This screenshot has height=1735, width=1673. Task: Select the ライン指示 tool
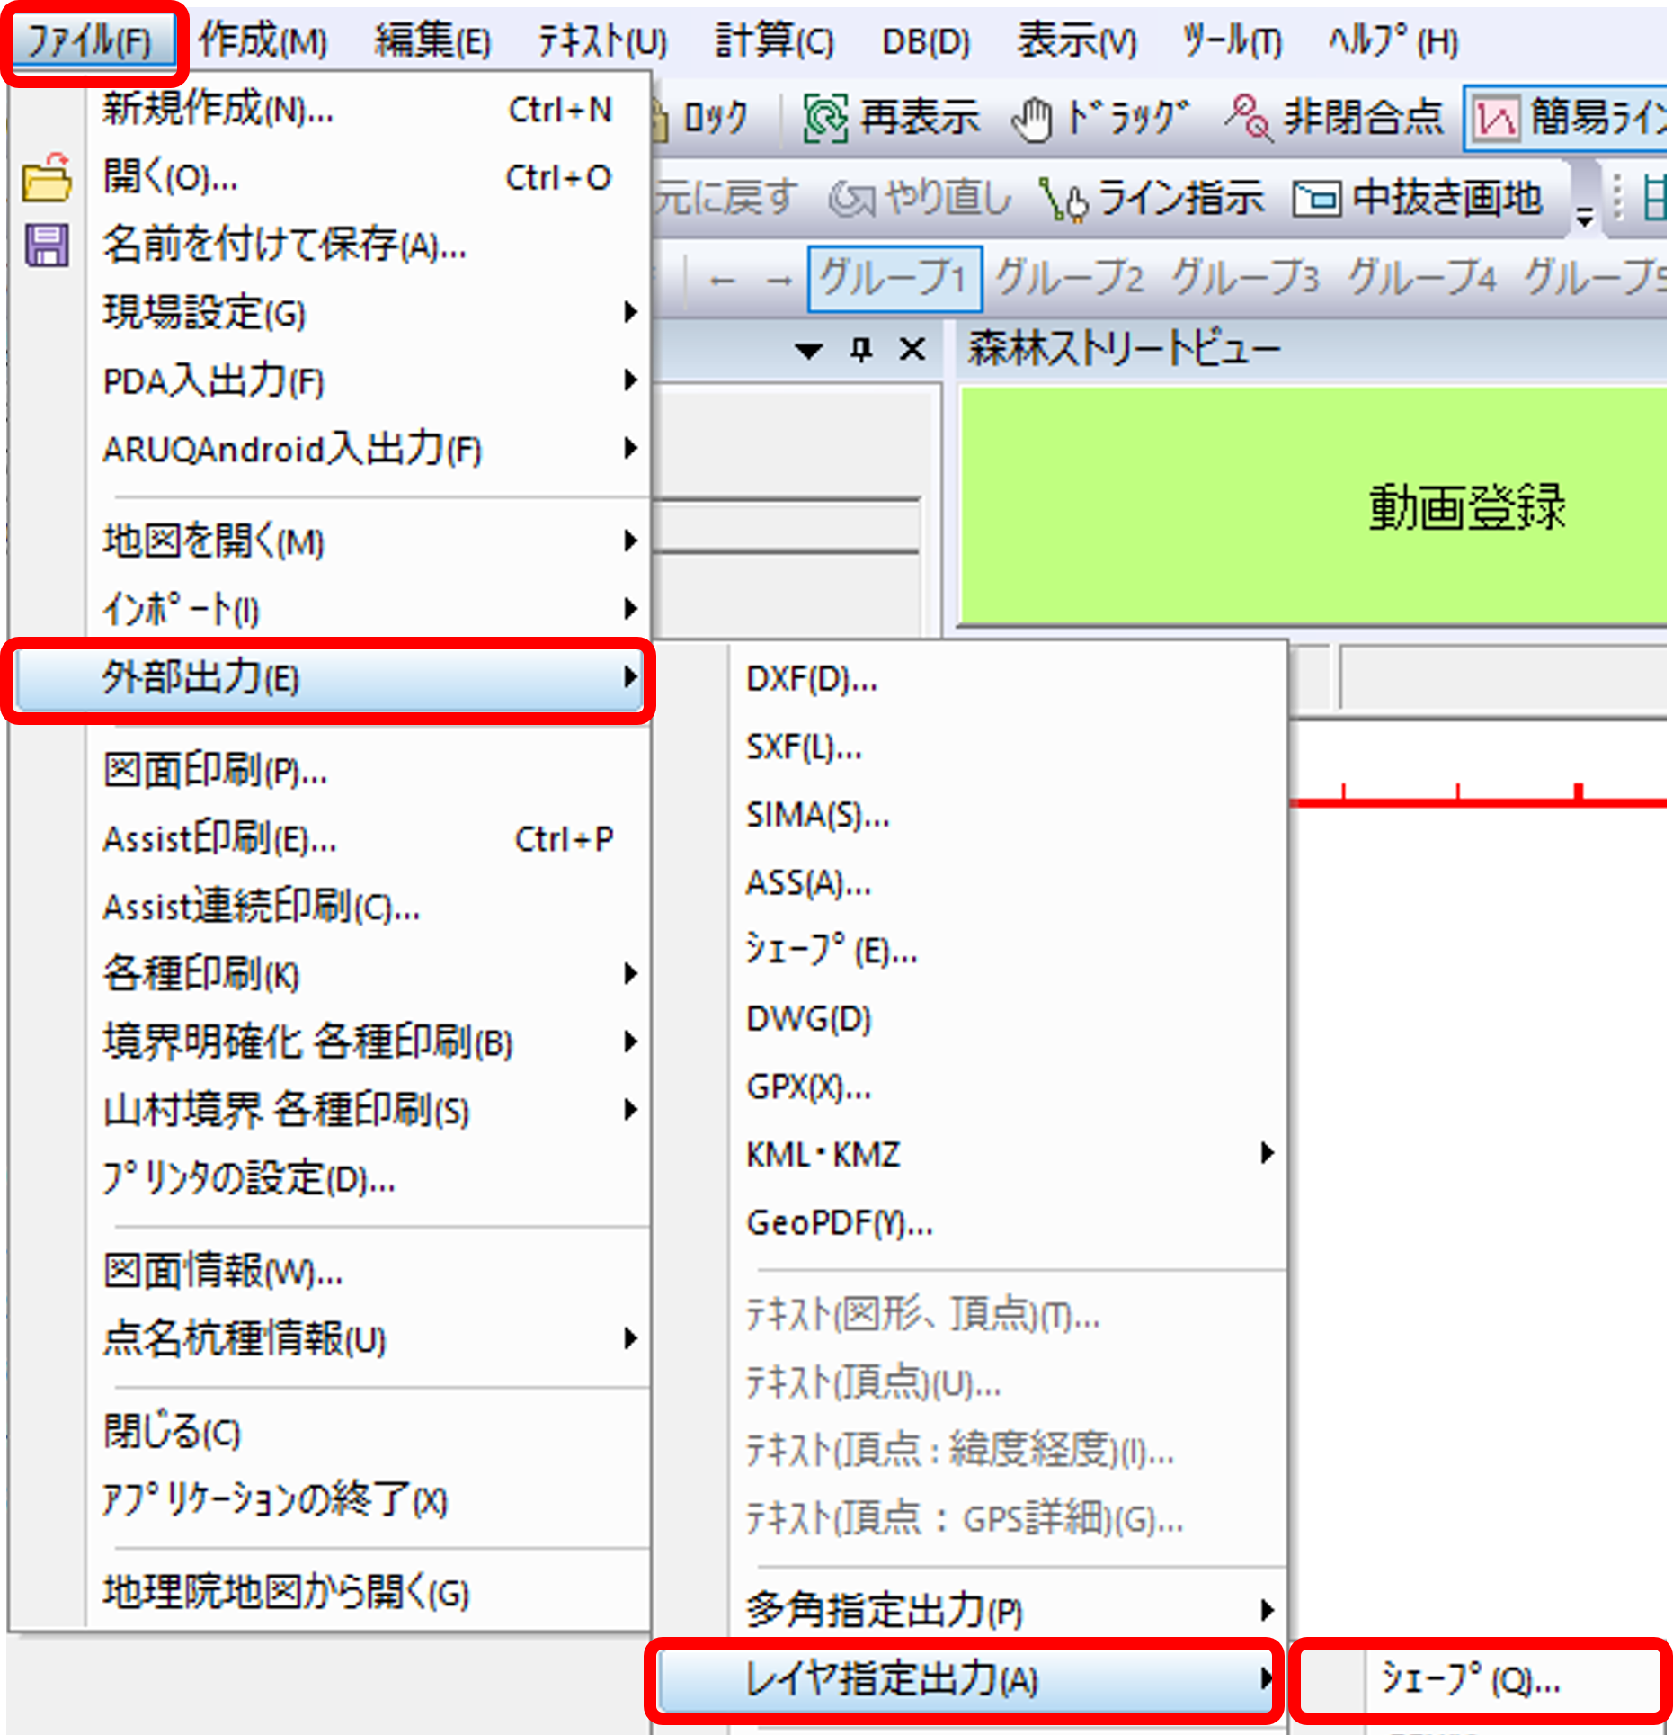coord(1063,199)
